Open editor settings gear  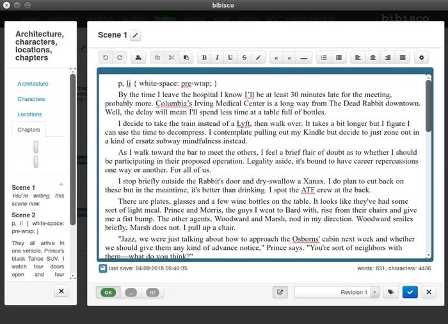coord(421,58)
